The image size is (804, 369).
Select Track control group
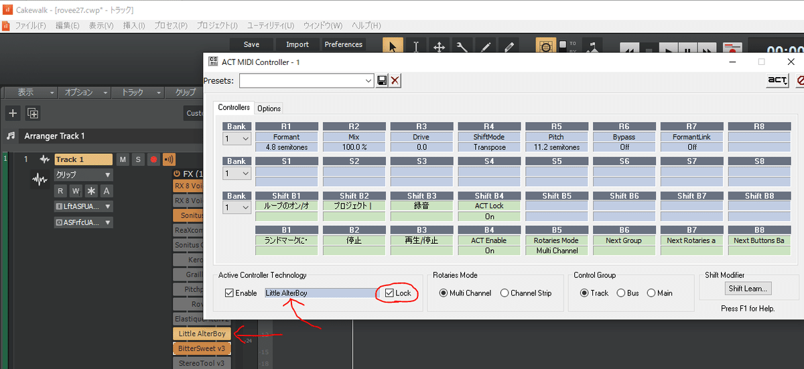coord(584,293)
